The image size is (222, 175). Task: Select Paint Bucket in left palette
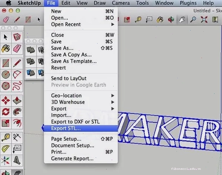pos(6,49)
